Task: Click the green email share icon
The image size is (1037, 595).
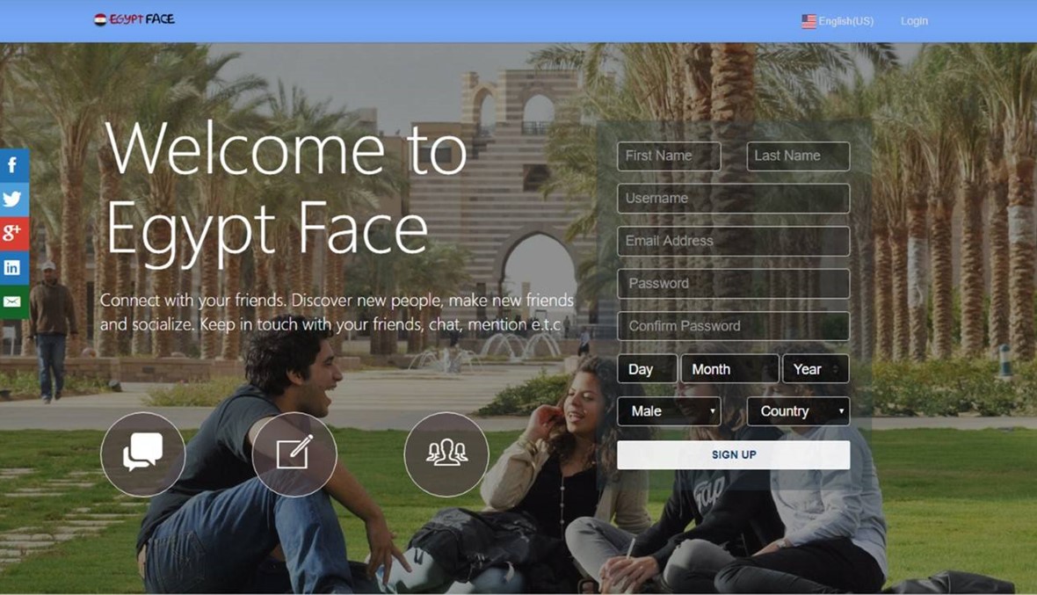Action: click(13, 301)
